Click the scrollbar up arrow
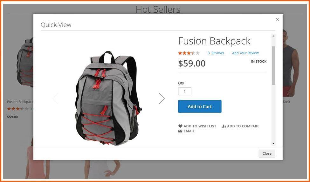The width and height of the screenshot is (310, 182). (x=273, y=36)
